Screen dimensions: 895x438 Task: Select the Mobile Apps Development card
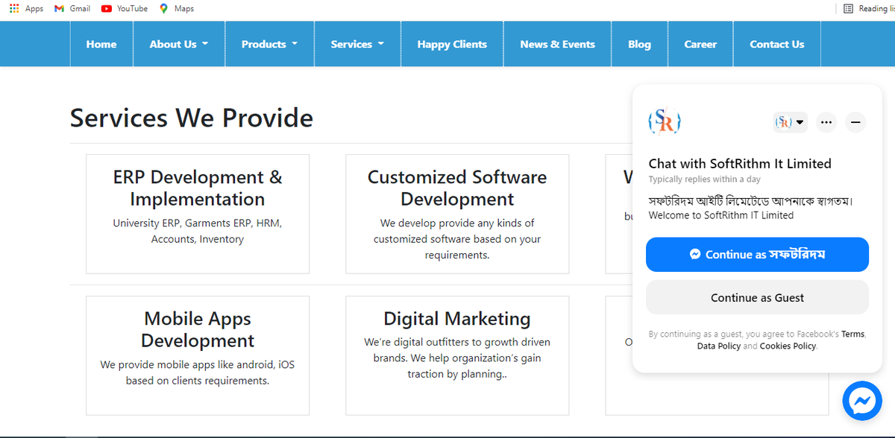[x=198, y=355]
